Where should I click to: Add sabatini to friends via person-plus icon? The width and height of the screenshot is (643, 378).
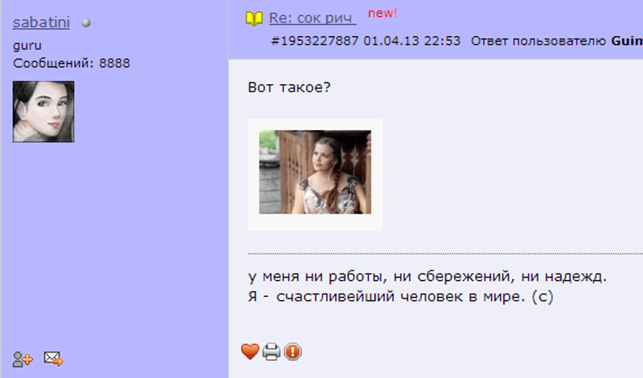pyautogui.click(x=23, y=360)
